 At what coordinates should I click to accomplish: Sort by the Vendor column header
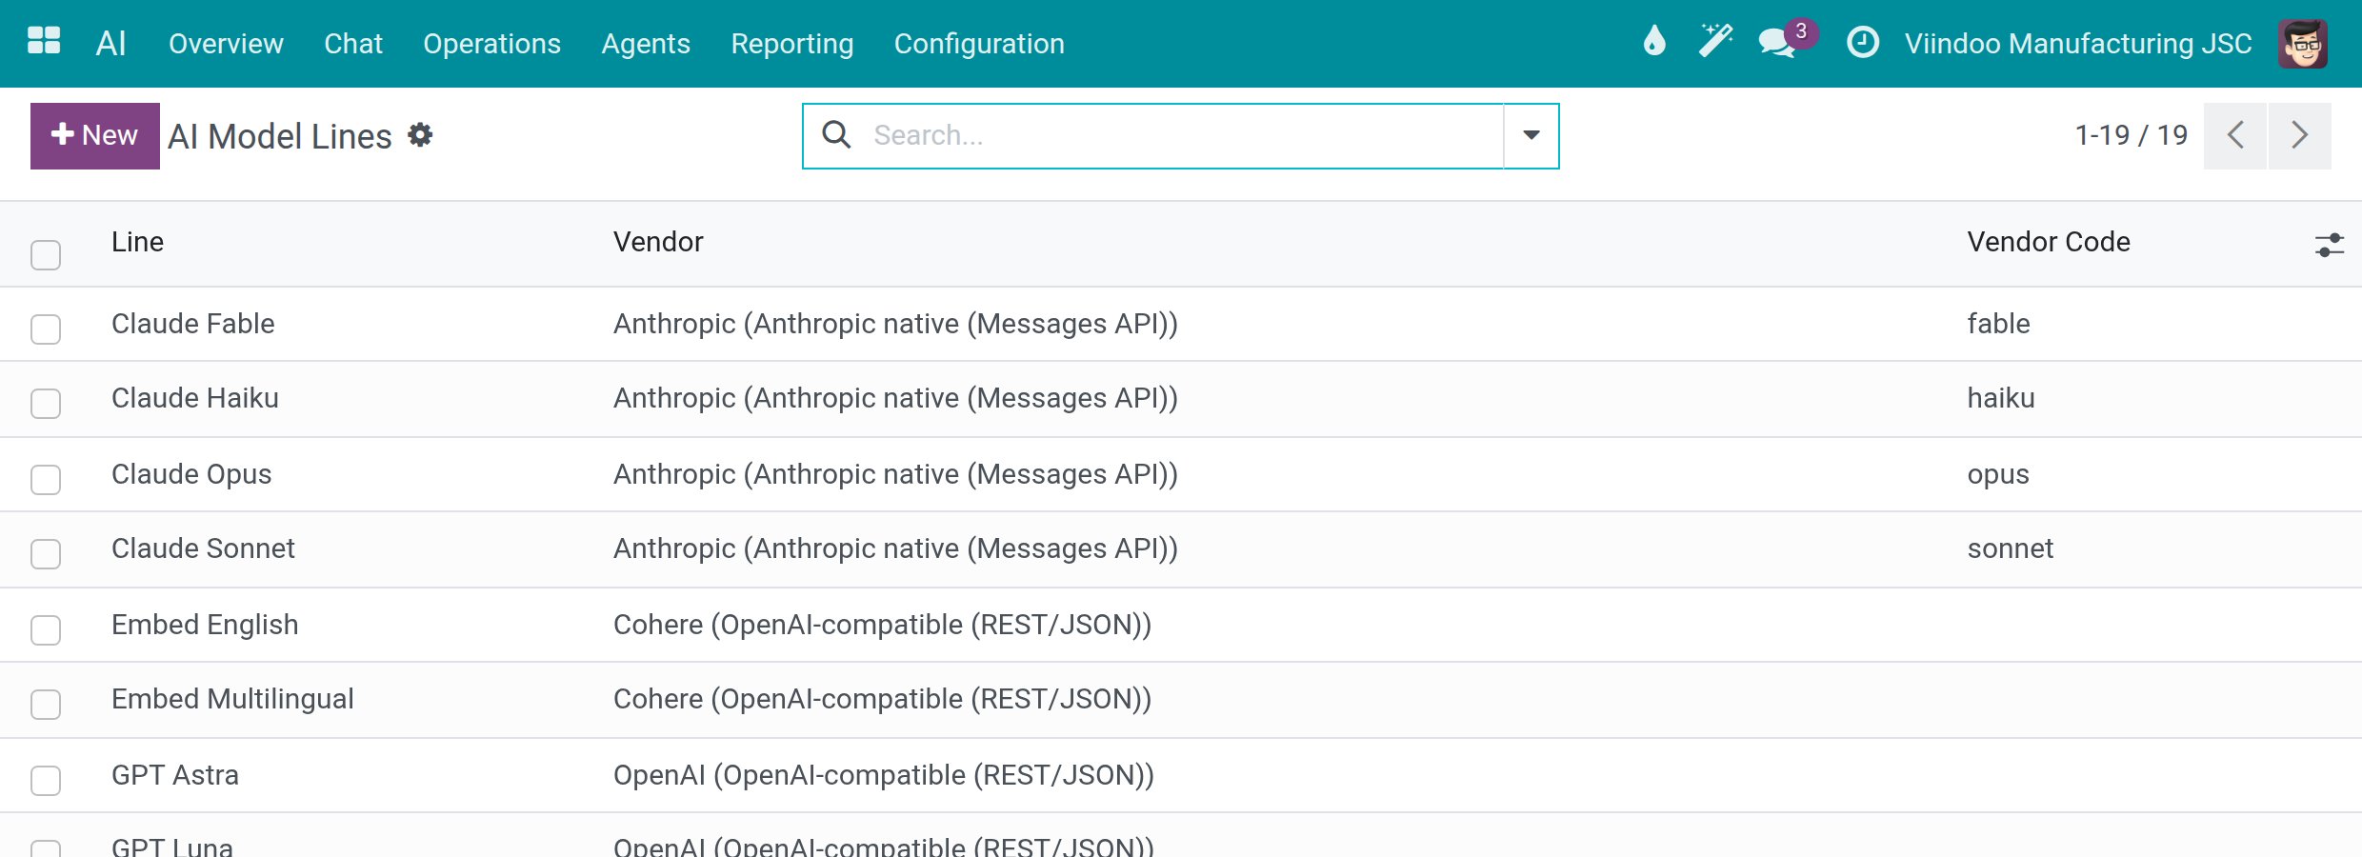tap(658, 242)
